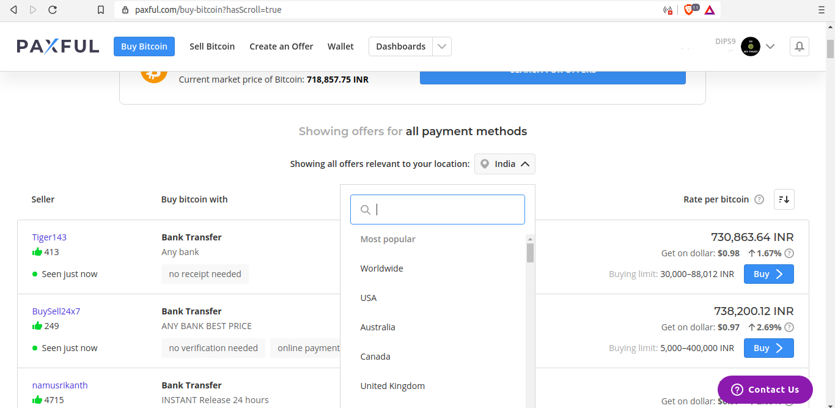Open the Wallet menu item
Image resolution: width=835 pixels, height=408 pixels.
click(x=340, y=46)
